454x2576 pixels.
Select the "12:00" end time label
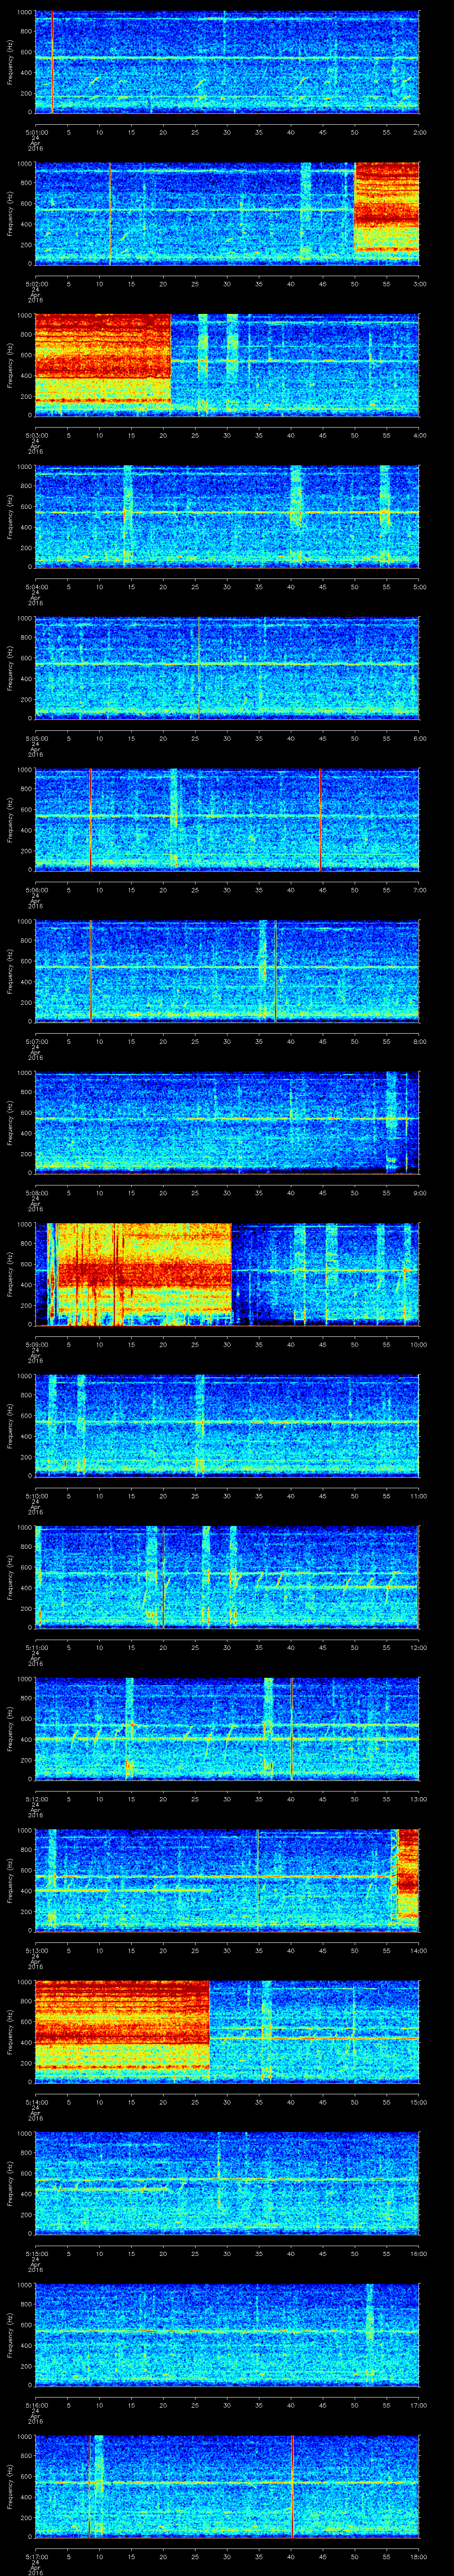click(x=418, y=1647)
